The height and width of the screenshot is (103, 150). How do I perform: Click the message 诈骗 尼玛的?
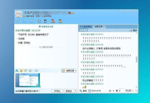[x=24, y=43]
